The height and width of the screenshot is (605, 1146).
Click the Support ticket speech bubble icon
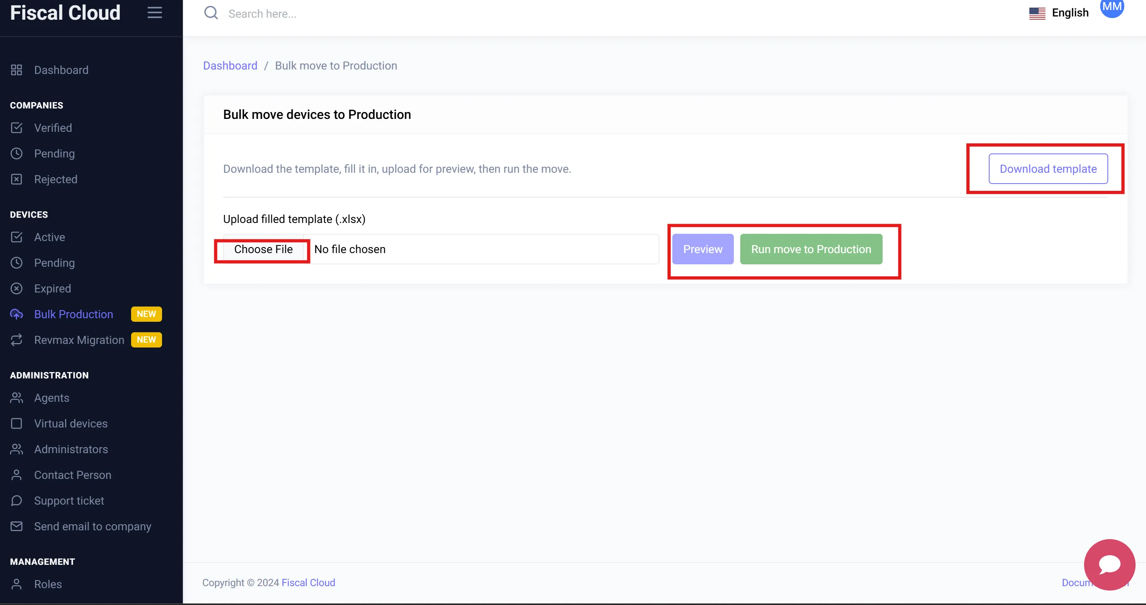tap(16, 501)
